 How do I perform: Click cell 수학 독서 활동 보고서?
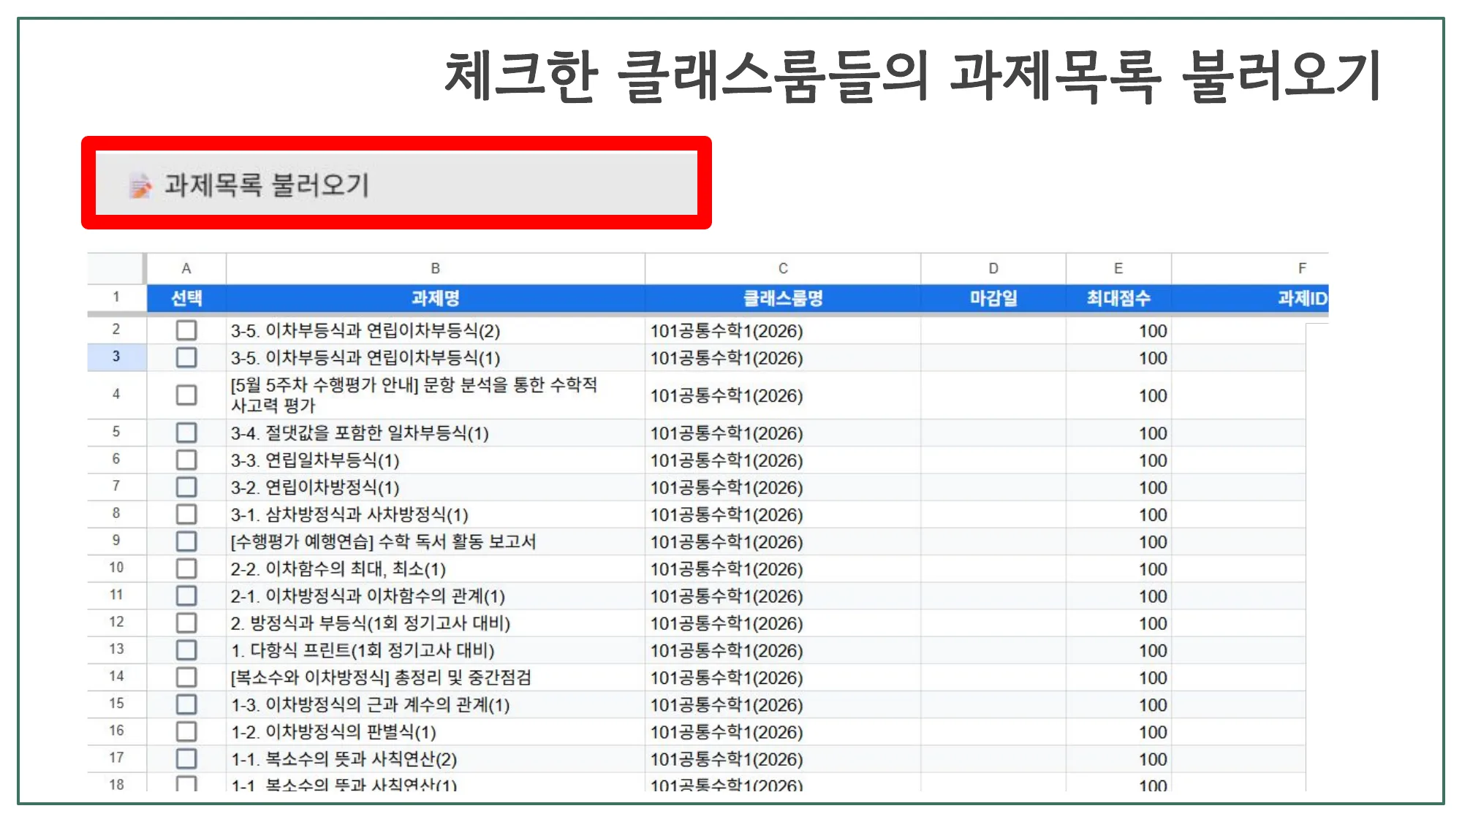click(436, 541)
